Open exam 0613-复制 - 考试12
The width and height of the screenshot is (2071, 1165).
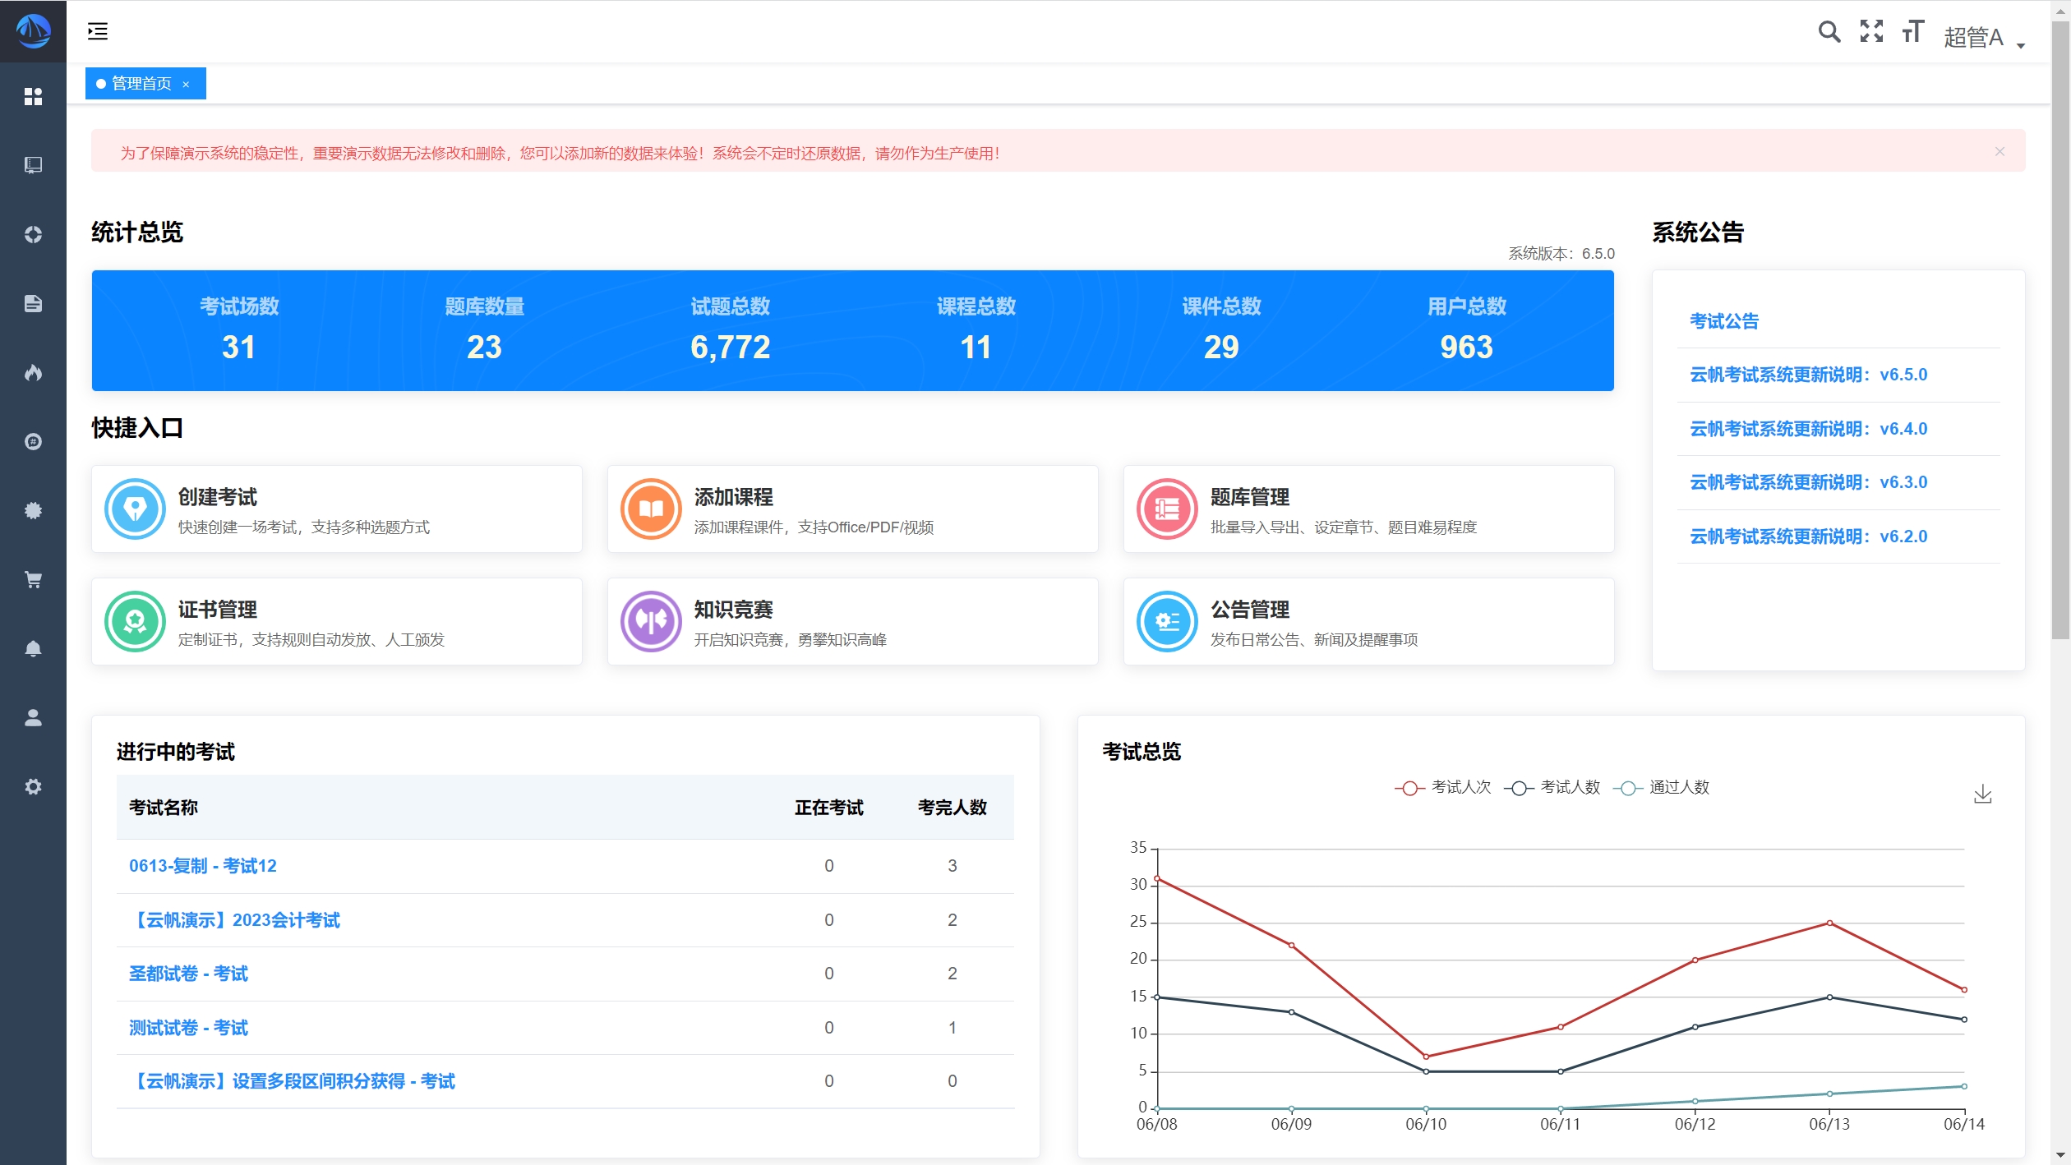(x=203, y=866)
